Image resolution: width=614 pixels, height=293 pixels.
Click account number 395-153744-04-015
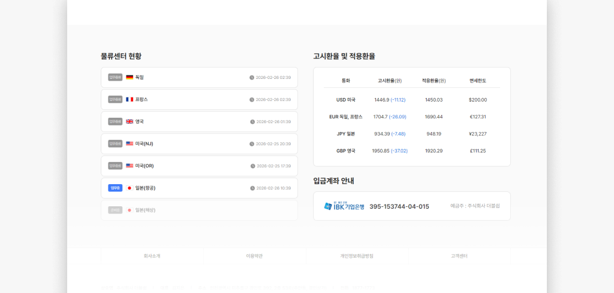click(399, 206)
